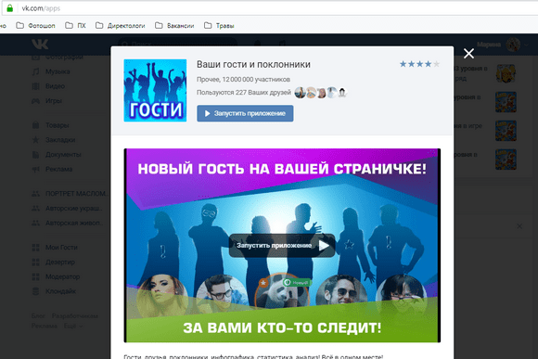The width and height of the screenshot is (538, 359).
Task: Click "Прочее, 12 000 000 участников" text
Action: pyautogui.click(x=243, y=79)
